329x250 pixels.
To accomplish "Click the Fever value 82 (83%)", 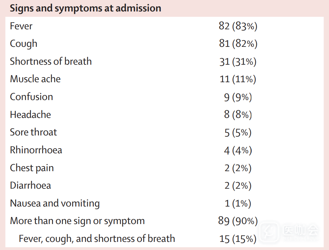I will [x=238, y=26].
